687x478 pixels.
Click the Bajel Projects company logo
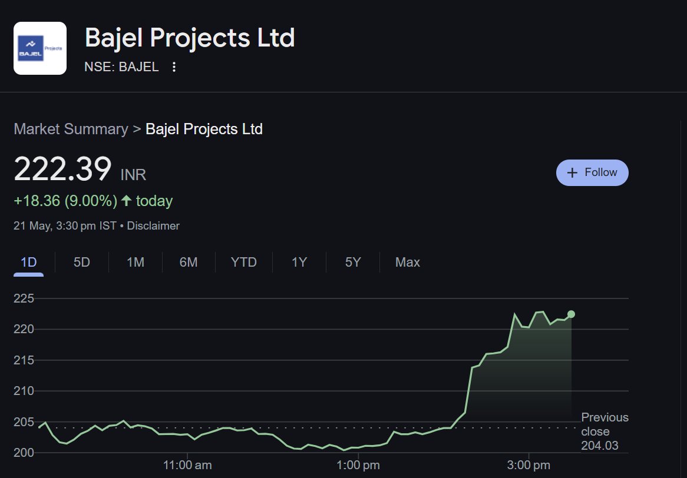40,48
